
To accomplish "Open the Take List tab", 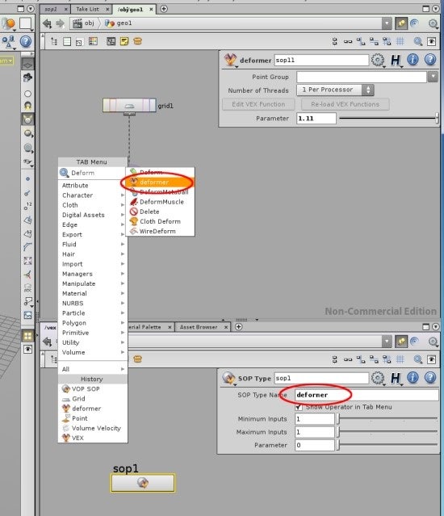I will (87, 9).
